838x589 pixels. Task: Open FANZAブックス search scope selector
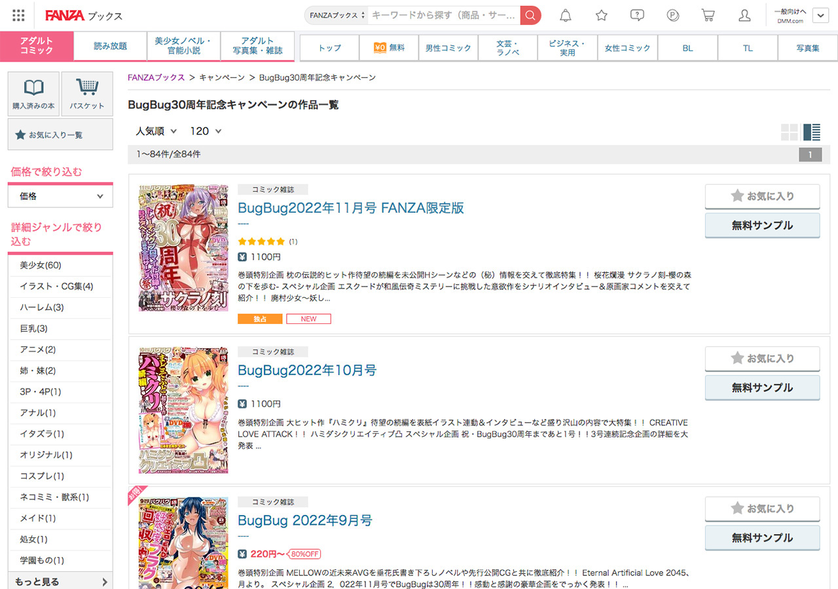tap(338, 15)
